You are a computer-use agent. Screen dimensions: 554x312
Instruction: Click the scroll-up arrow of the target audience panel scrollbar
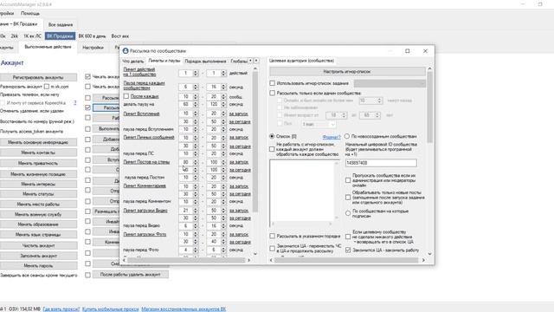(429, 68)
